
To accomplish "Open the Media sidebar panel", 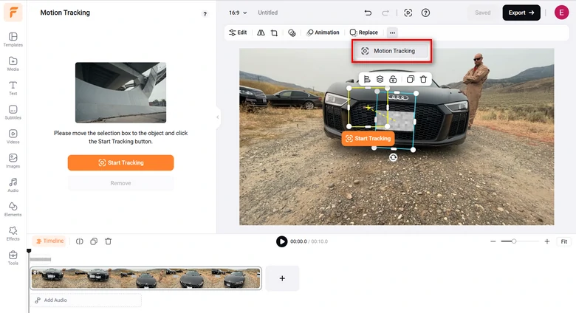I will coord(13,63).
